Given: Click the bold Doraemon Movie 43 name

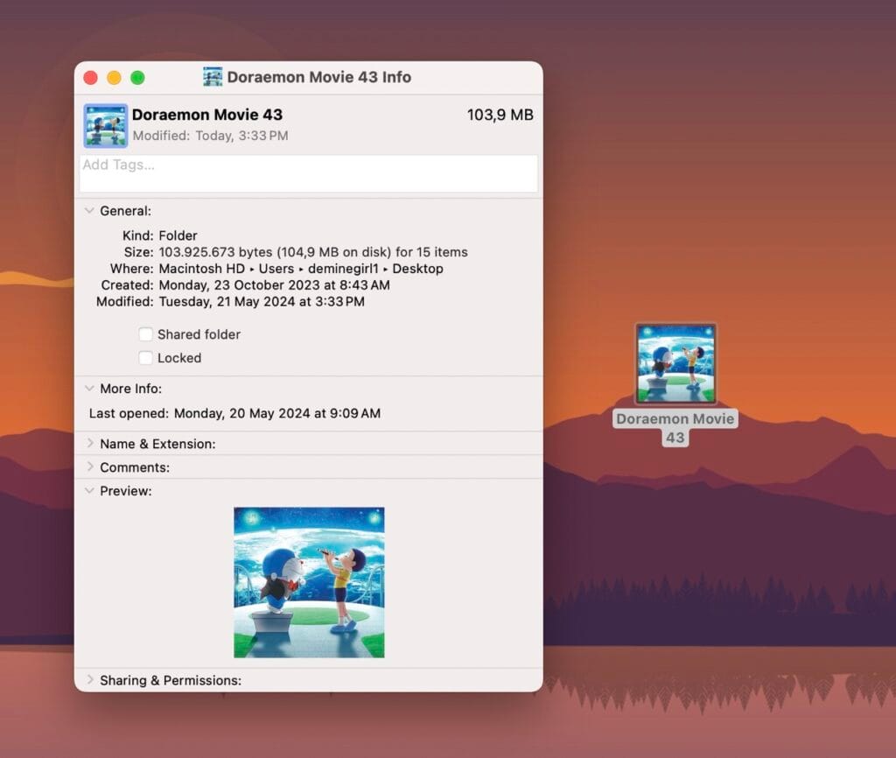Looking at the screenshot, I should (x=206, y=115).
